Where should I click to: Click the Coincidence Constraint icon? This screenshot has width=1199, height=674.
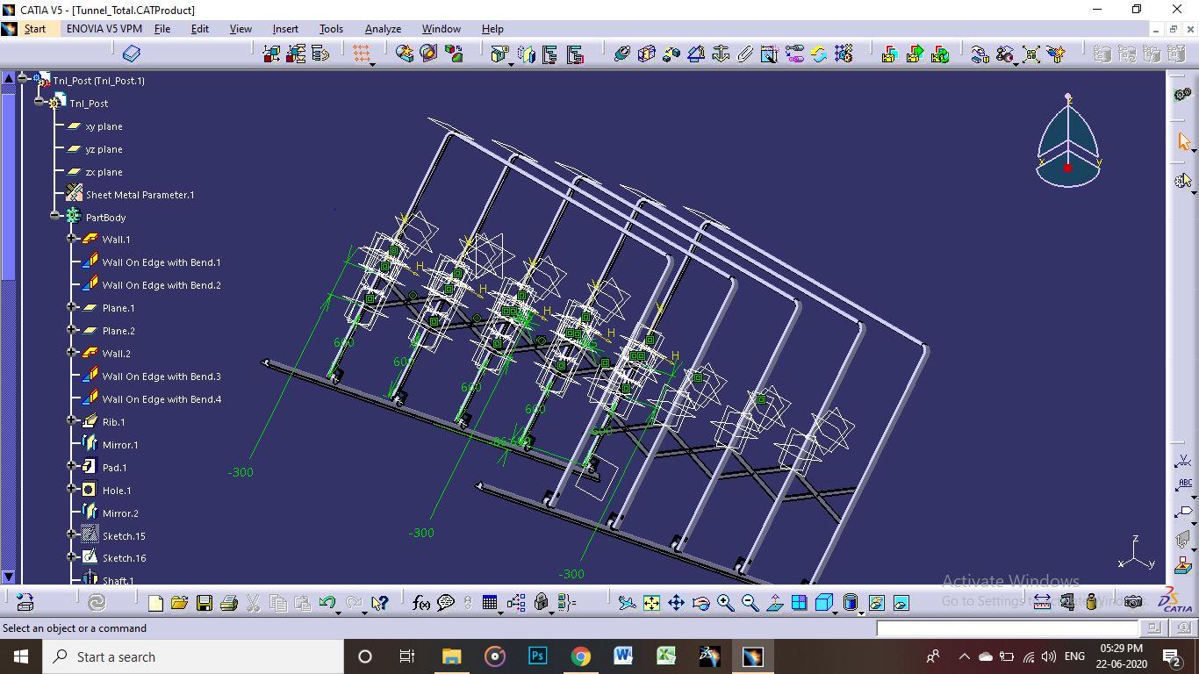pos(622,54)
